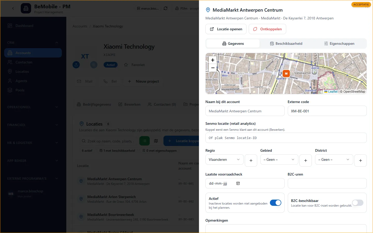373x233 pixels.
Task: Click the MB avatar in the sidebar footer
Action: [11, 194]
